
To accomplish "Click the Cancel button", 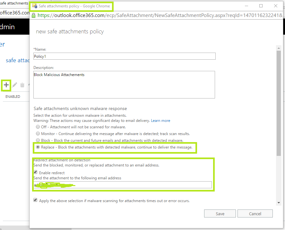I will pos(255,213).
